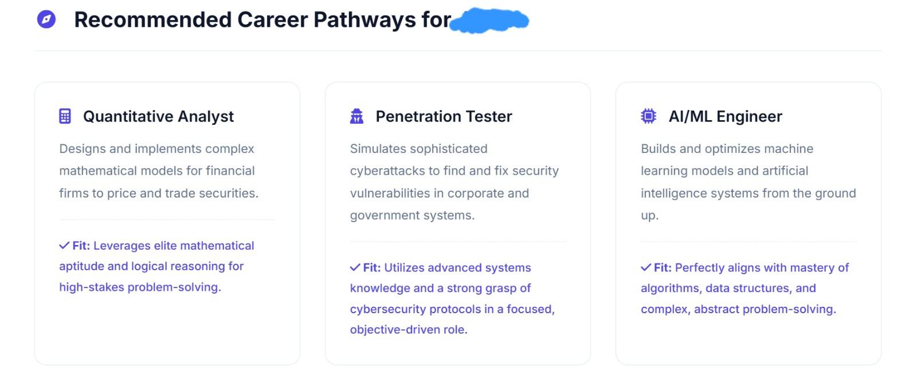Click the Fit checkmark in Penetration Tester card
This screenshot has height=379, width=917.
coord(355,267)
